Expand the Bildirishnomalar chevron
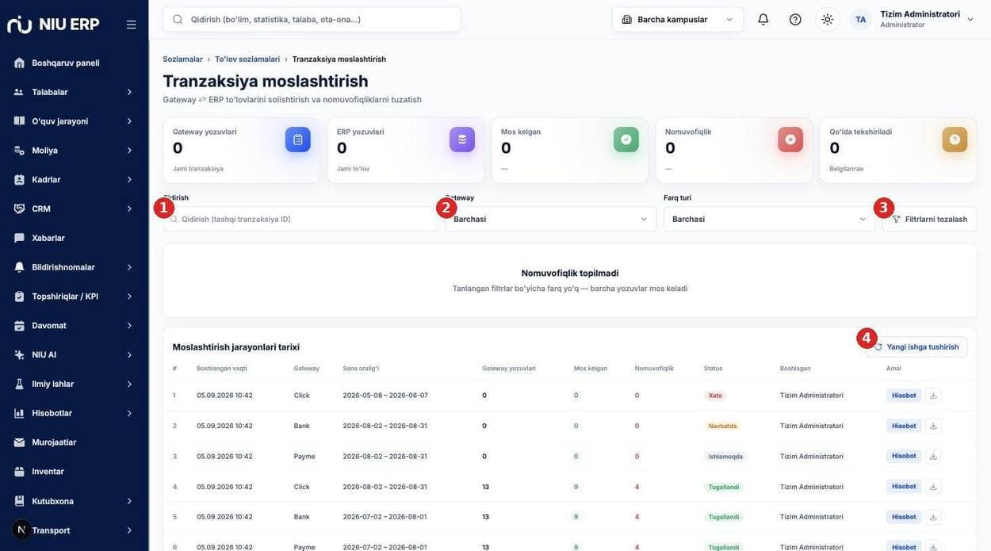This screenshot has height=551, width=991. tap(129, 267)
